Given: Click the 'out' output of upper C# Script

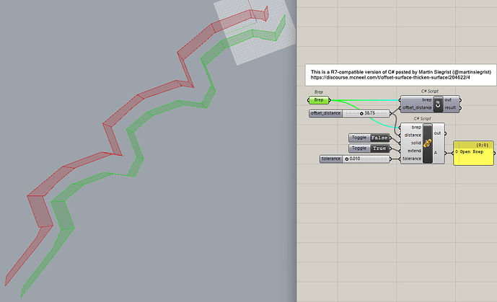Looking at the screenshot, I should point(448,100).
